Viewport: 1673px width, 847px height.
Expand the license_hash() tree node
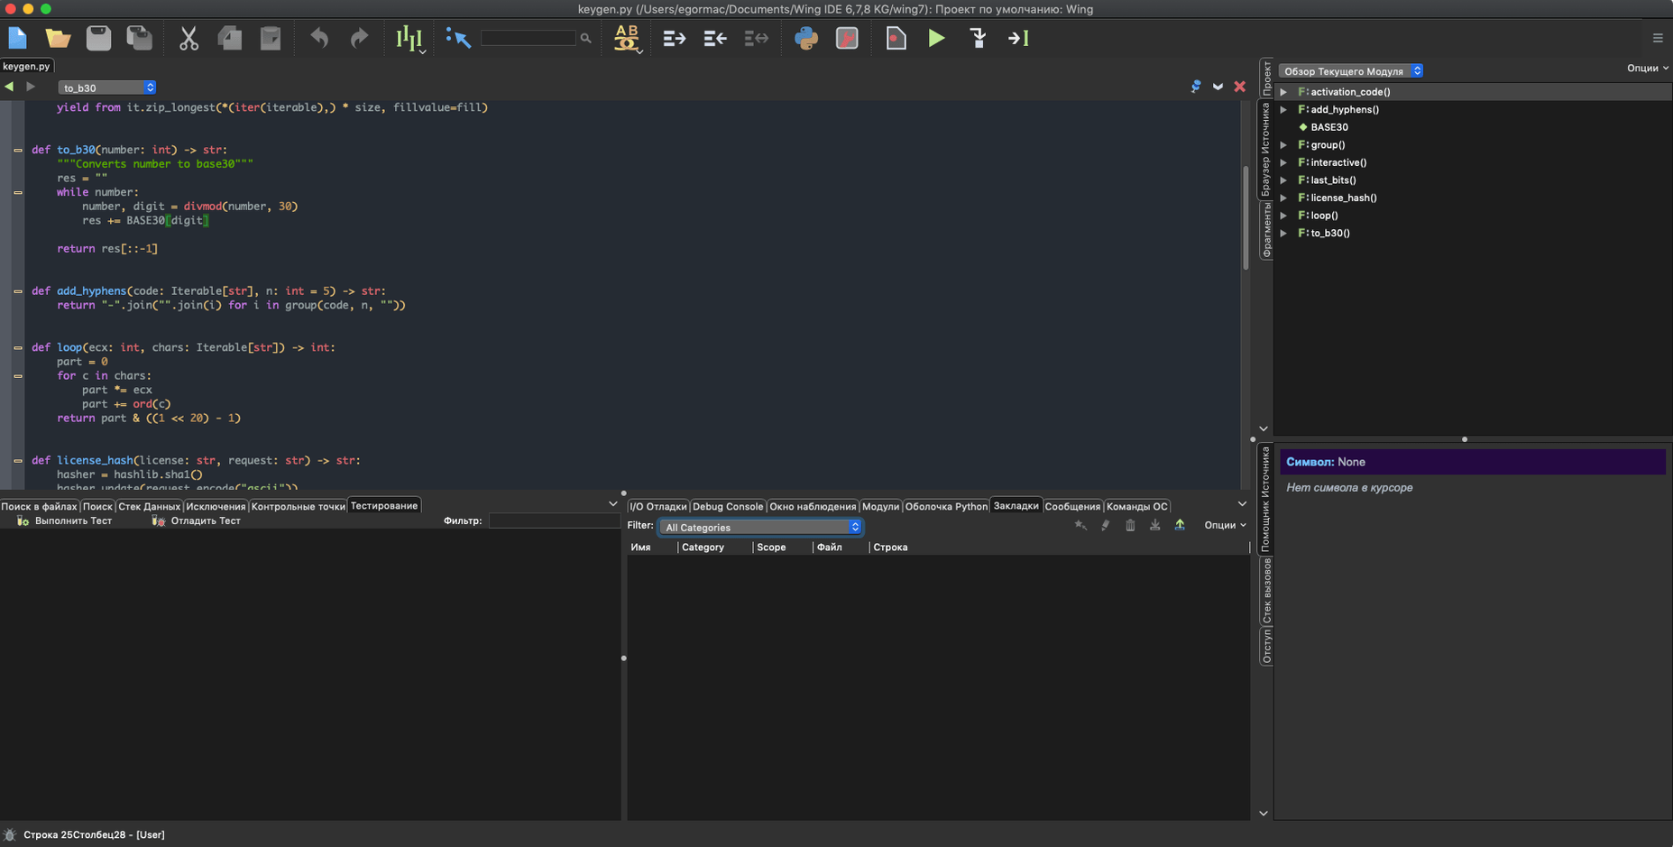(1283, 198)
